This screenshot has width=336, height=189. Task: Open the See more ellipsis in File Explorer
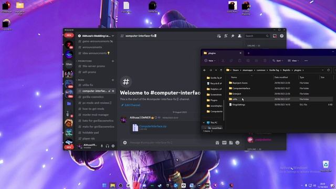point(306,61)
